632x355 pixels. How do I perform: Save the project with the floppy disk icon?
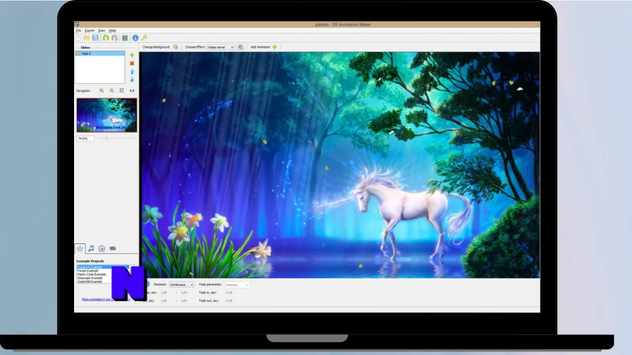[x=96, y=38]
